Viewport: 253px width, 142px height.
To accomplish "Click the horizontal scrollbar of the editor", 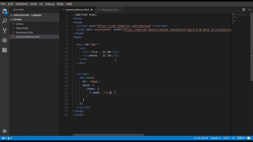I will tap(108, 135).
